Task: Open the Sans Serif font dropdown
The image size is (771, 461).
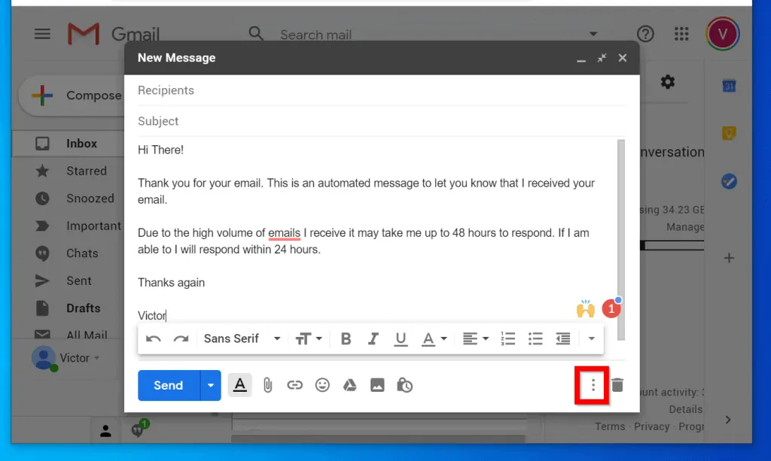Action: click(239, 338)
